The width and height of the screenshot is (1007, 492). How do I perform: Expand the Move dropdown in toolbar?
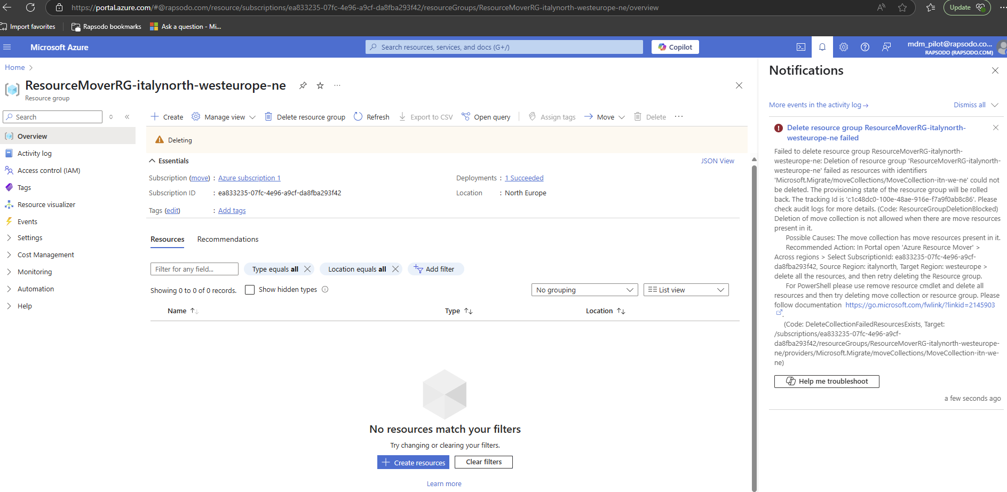pos(605,117)
